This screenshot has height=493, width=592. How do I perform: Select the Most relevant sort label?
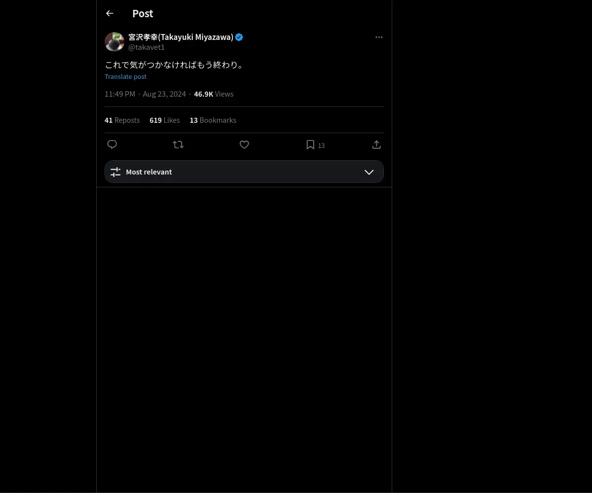pos(149,172)
